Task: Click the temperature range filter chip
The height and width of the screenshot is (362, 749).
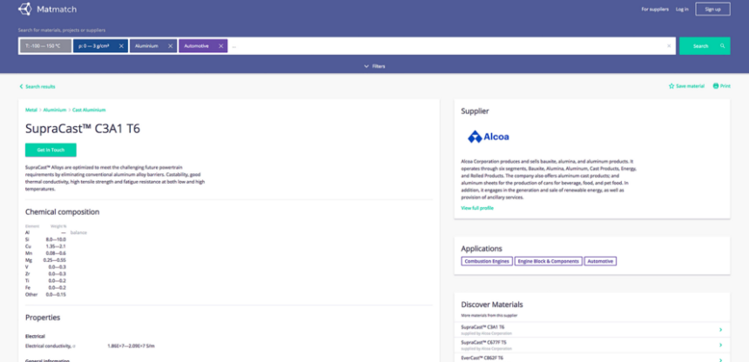Action: click(45, 46)
